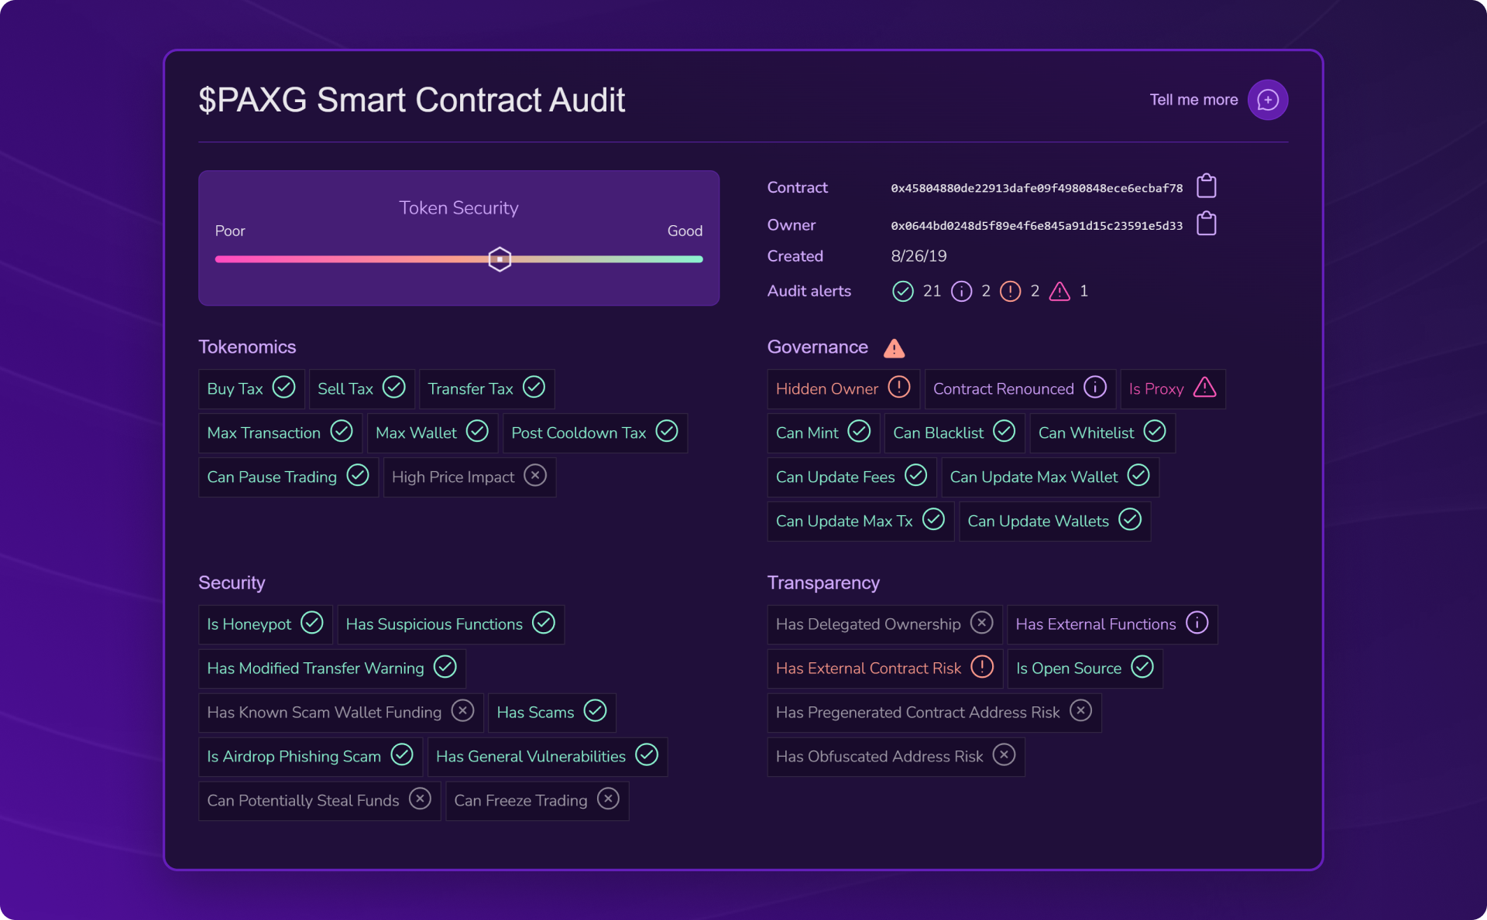Open the info icon on Has External Functions
Viewport: 1487px width, 920px height.
coord(1197,622)
